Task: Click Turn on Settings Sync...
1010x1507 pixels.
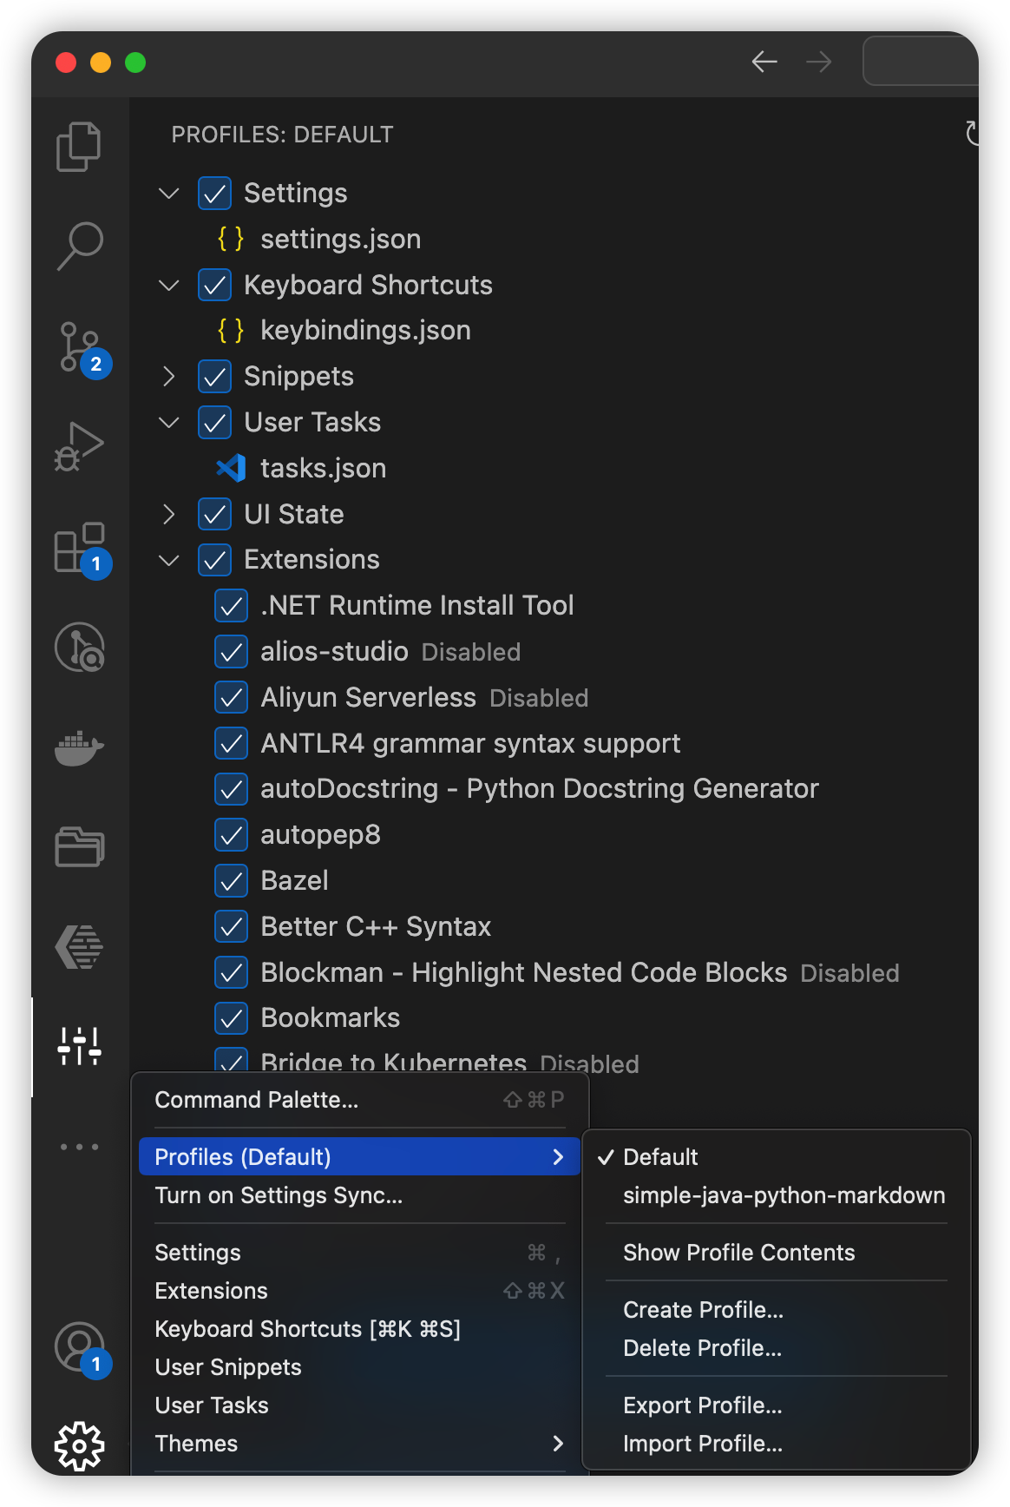Action: [x=279, y=1195]
